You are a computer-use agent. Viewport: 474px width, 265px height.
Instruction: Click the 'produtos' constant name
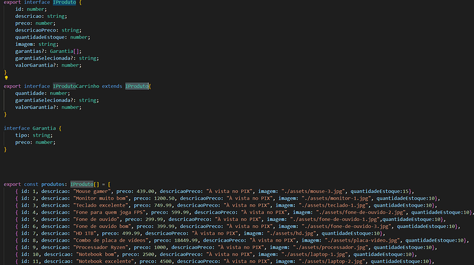53,184
